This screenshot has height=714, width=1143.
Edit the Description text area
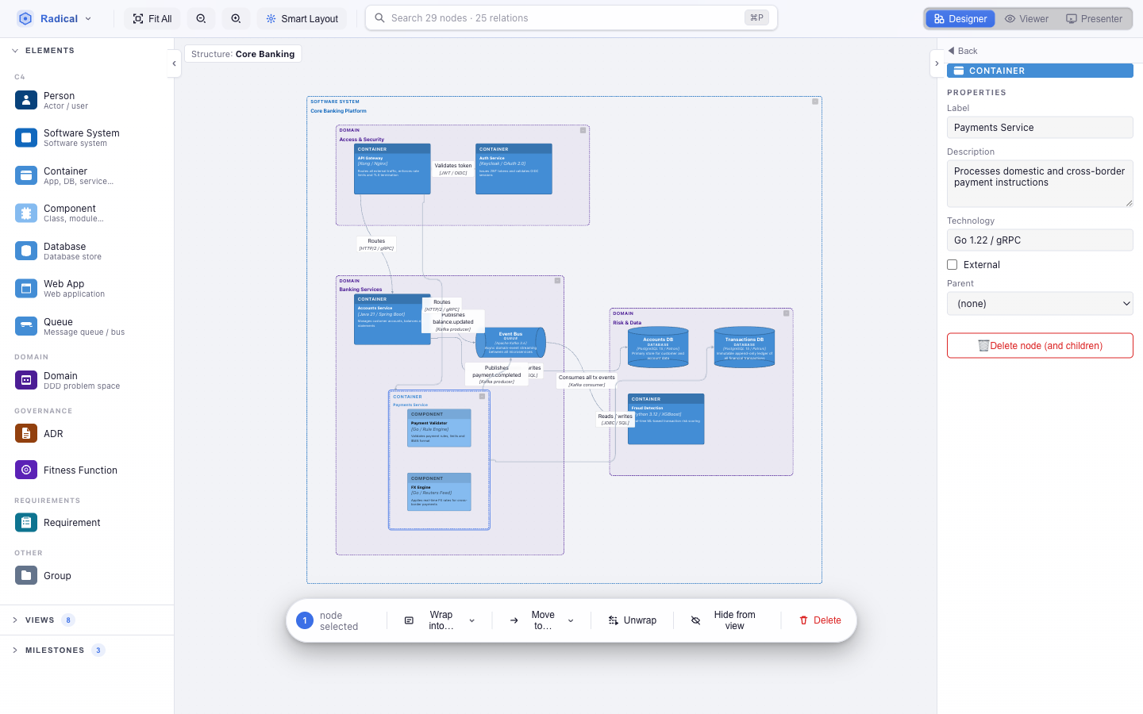click(x=1040, y=184)
